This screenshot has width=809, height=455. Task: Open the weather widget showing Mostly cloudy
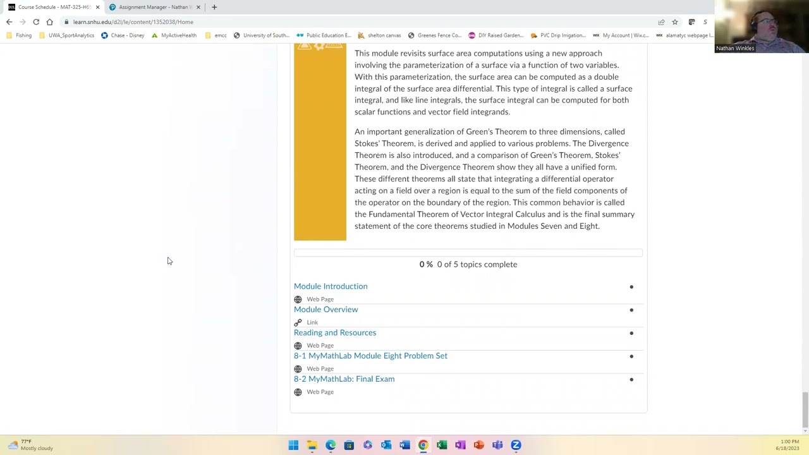[x=30, y=445]
